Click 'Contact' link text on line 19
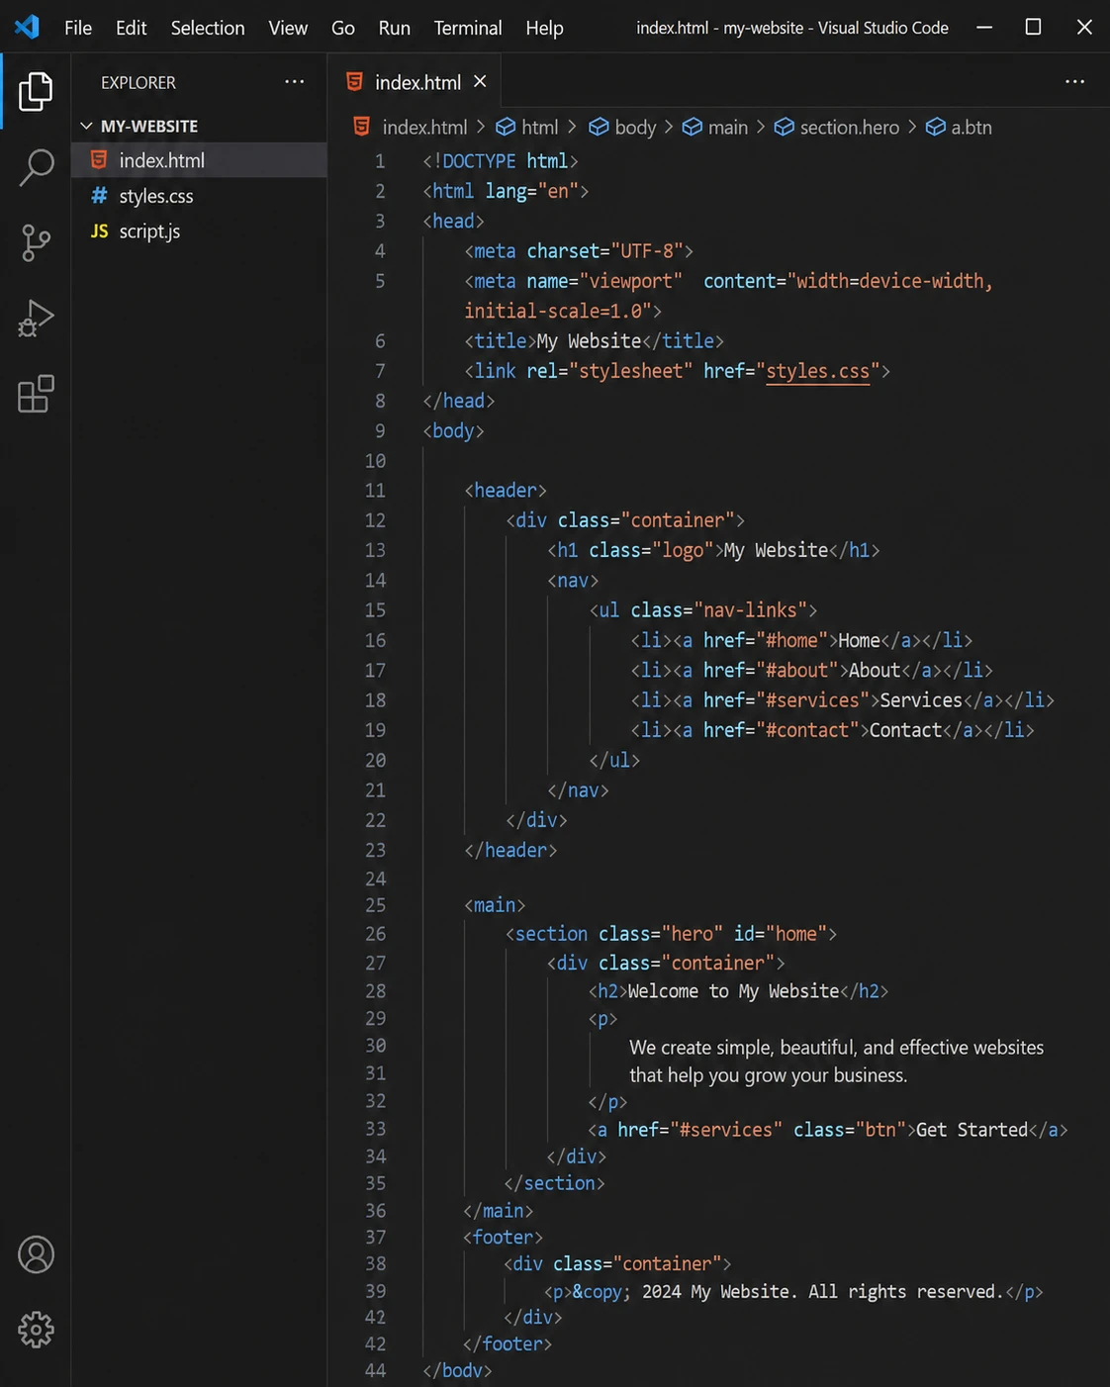Screen dimensions: 1110x1387 905,730
